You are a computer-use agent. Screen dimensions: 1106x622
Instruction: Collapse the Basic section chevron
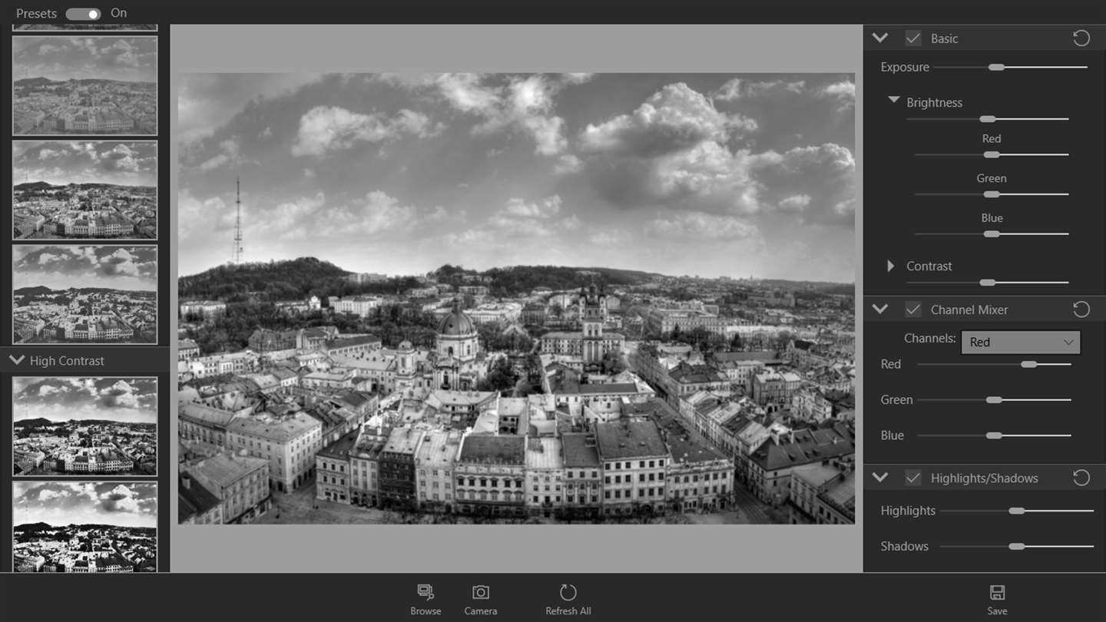point(880,38)
